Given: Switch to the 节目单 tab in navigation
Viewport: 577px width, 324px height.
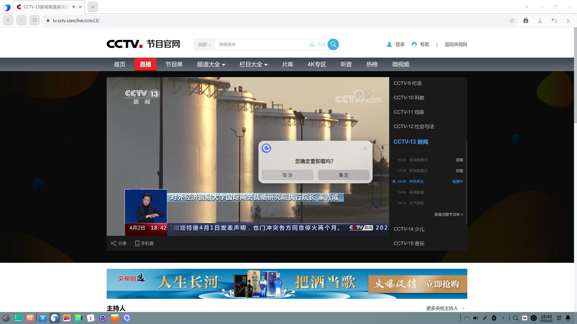Looking at the screenshot, I should [174, 64].
